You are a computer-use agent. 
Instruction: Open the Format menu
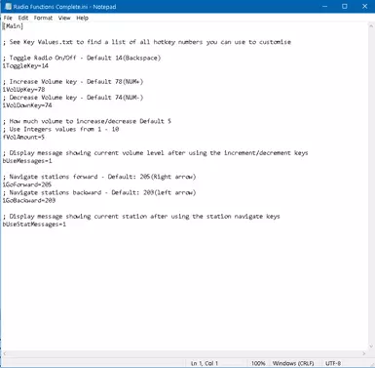43,18
